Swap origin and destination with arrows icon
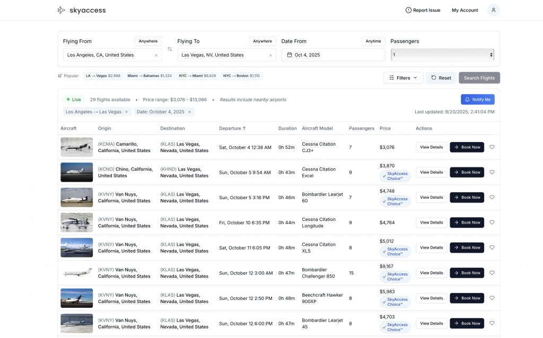The height and width of the screenshot is (338, 543). [x=170, y=49]
